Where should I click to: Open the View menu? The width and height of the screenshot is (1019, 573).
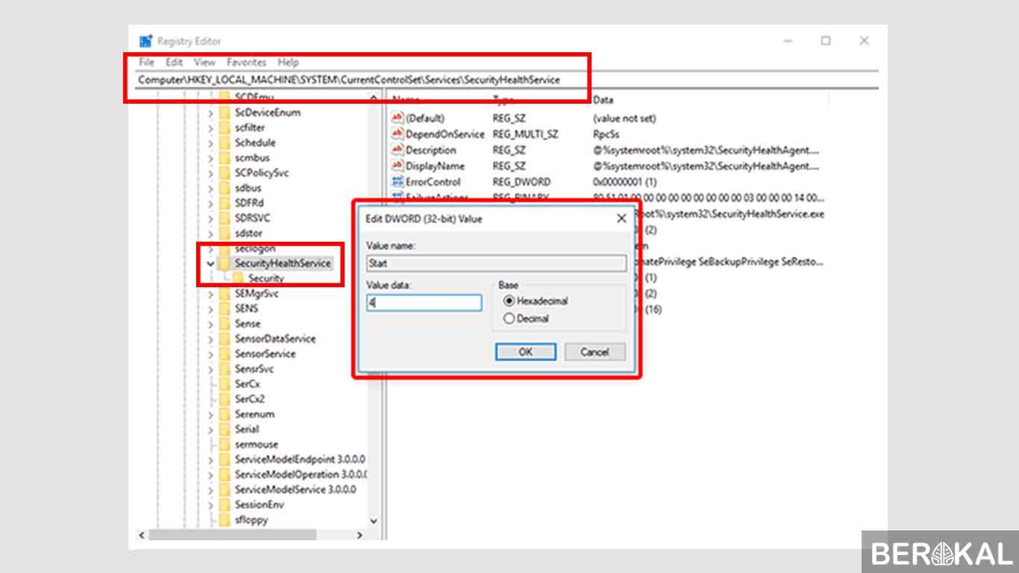[x=204, y=63]
